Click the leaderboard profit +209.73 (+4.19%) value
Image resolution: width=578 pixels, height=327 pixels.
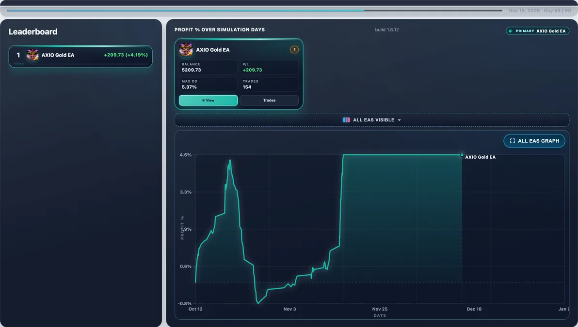[x=126, y=55]
